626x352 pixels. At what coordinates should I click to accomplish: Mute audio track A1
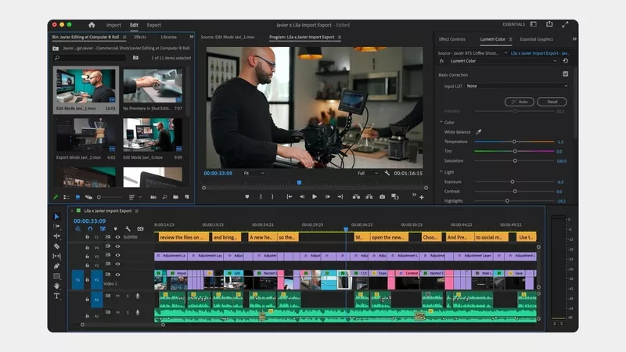click(x=117, y=296)
